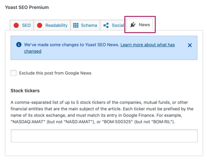207x160 pixels.
Task: Dismiss the Yoast SEO News notice
Action: (x=190, y=45)
